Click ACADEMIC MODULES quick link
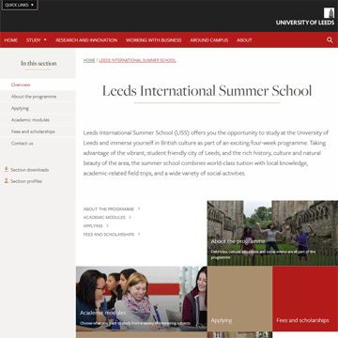Image resolution: width=338 pixels, height=338 pixels. point(104,218)
